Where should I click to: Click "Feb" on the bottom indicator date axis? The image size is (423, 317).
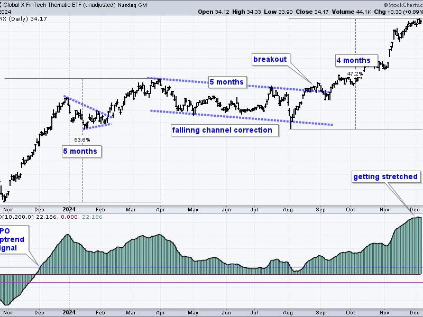tap(100, 313)
